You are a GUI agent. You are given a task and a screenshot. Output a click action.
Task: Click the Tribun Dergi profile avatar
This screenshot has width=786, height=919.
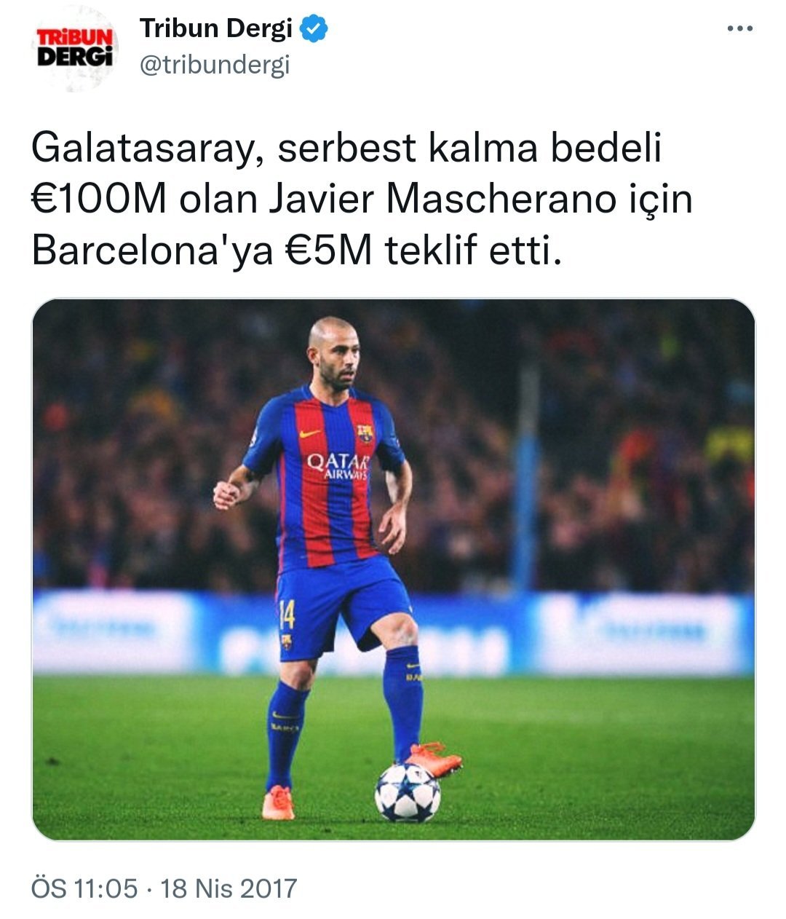[75, 49]
